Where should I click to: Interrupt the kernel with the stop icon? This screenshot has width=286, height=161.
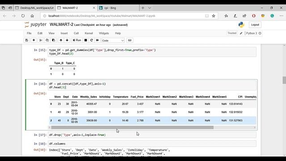(85, 40)
